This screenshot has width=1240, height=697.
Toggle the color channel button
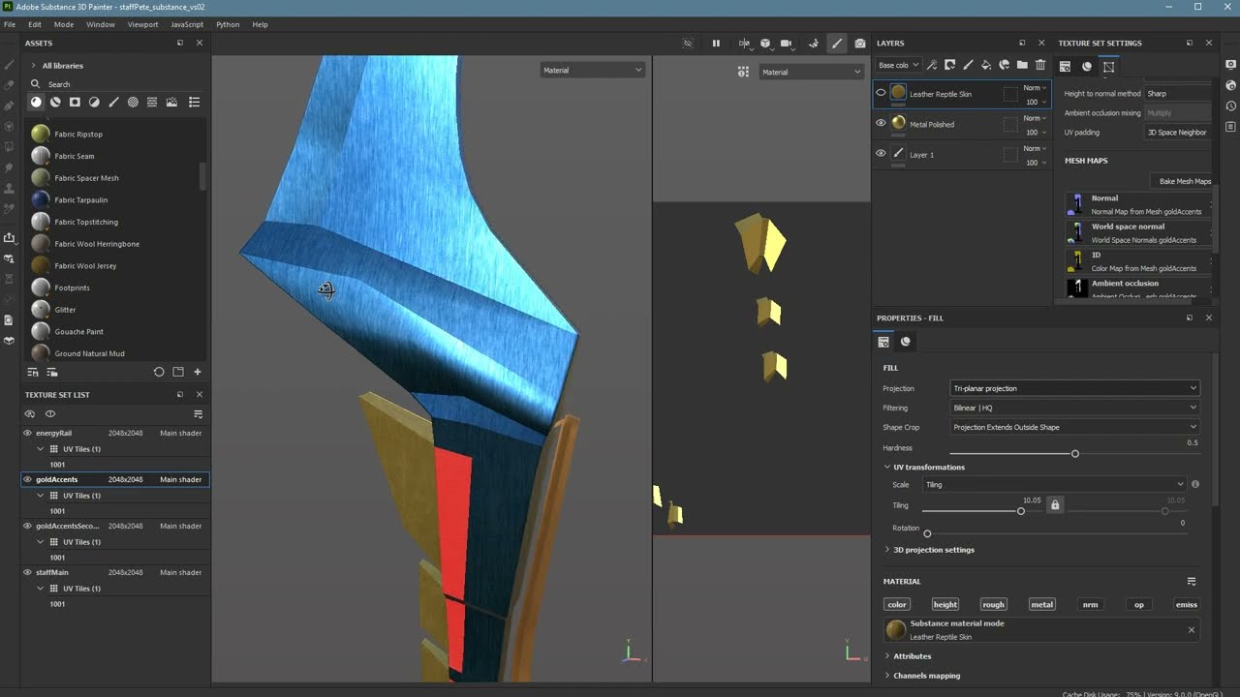897,604
